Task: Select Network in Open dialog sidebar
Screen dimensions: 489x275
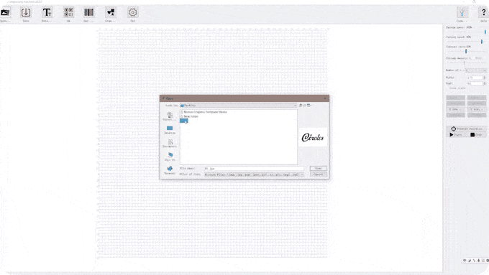Action: click(170, 170)
